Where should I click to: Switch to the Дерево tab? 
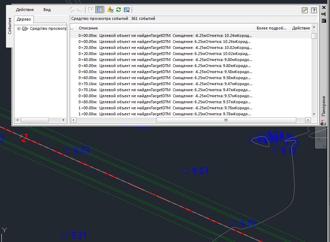[23, 19]
